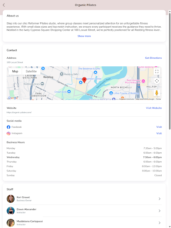Click Keri Grauel's profile photo

point(11,199)
